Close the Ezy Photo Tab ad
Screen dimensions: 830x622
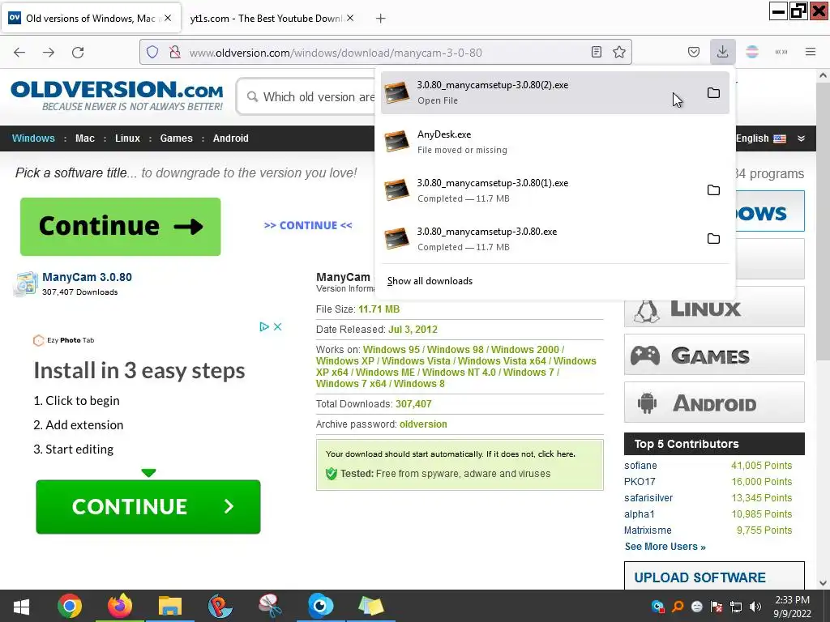point(277,326)
